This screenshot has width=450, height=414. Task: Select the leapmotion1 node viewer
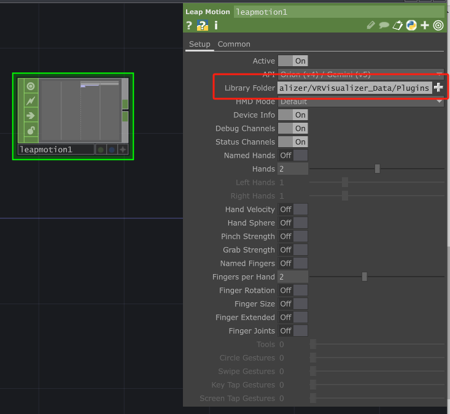point(80,110)
